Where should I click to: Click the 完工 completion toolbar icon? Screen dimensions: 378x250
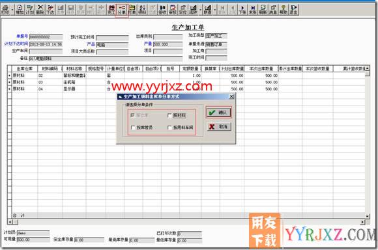coord(111,10)
